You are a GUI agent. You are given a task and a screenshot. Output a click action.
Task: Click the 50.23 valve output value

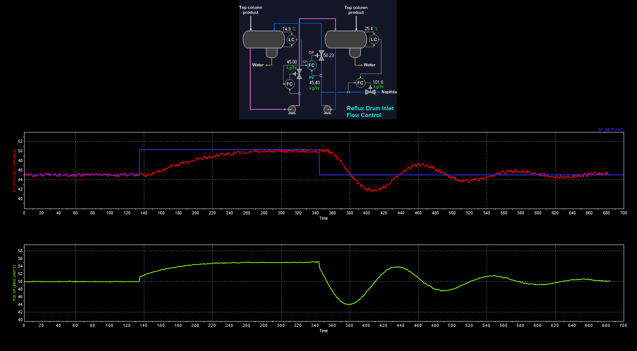[329, 56]
